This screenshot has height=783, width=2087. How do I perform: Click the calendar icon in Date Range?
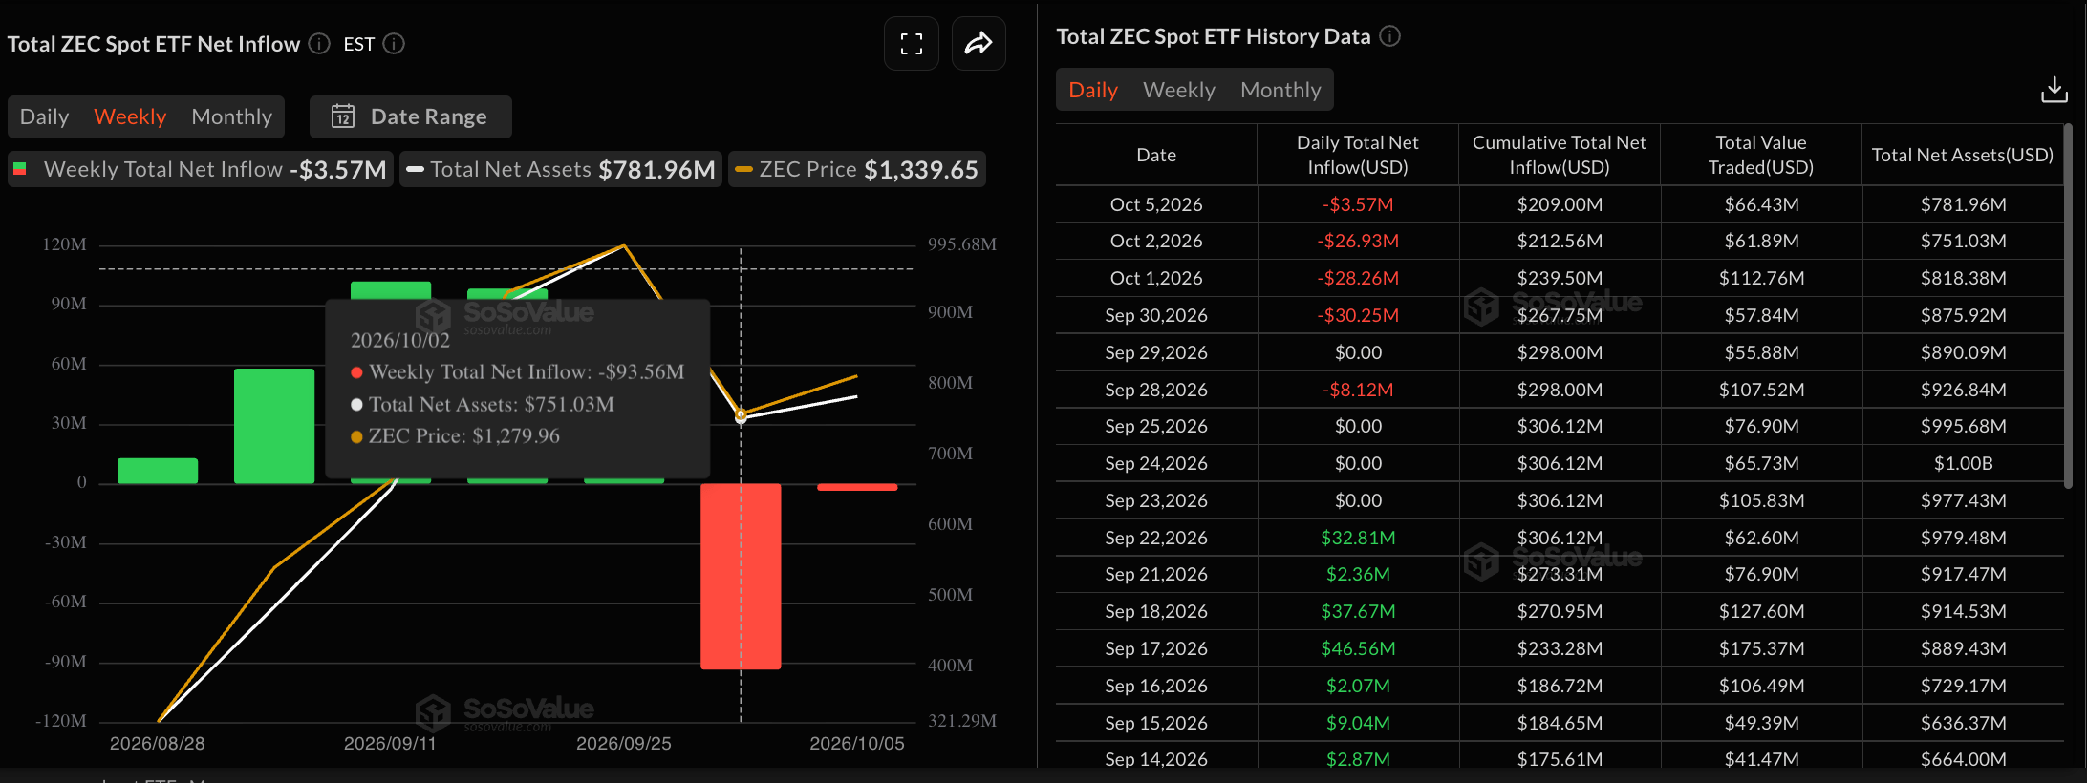343,116
